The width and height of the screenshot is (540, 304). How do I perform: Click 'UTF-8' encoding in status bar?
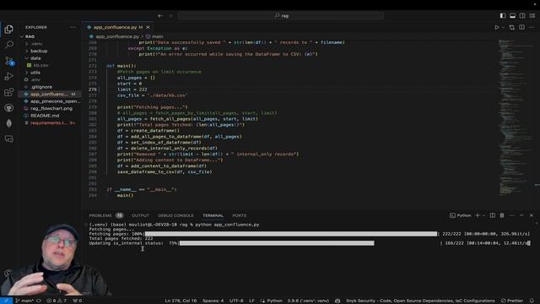click(x=236, y=301)
